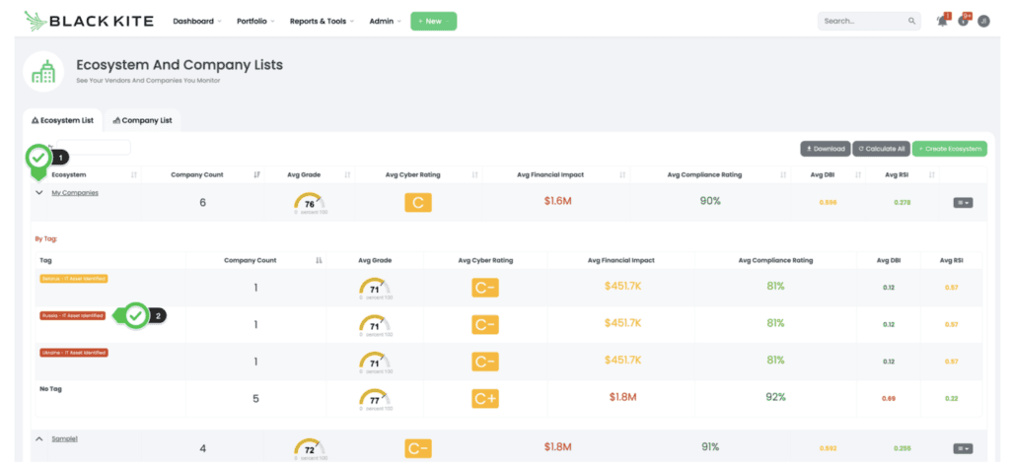Open actions dropdown for My Companies row

coord(963,202)
